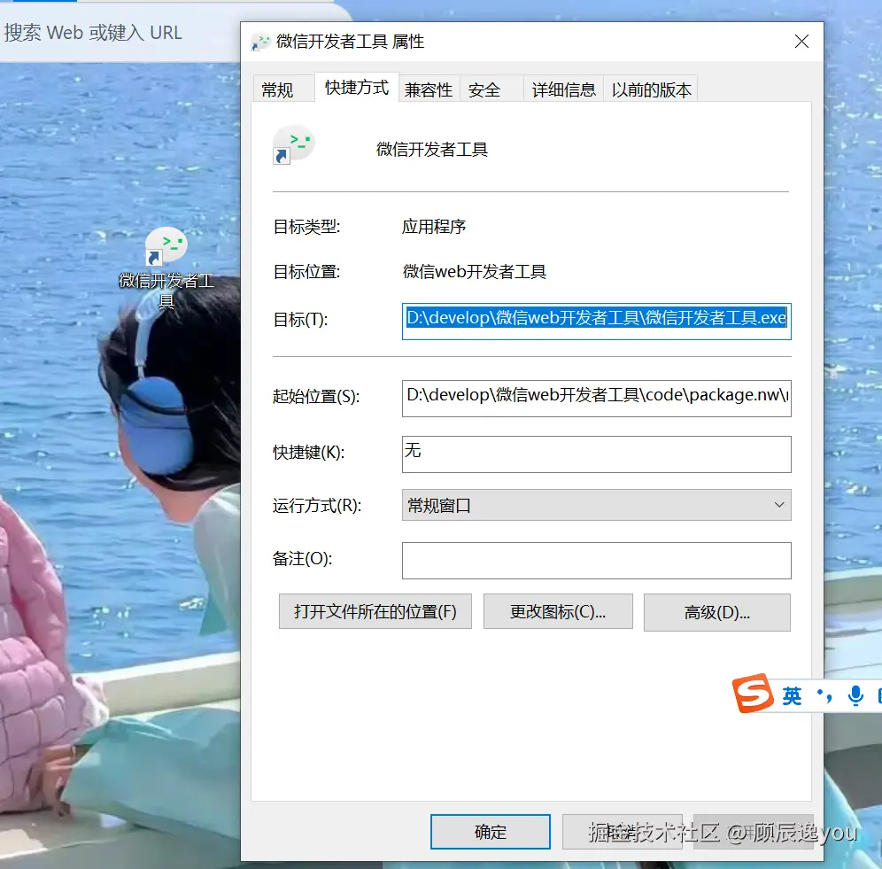Screen dimensions: 882x869
Task: Click the 微信web开发者工具 target location value
Action: click(474, 272)
